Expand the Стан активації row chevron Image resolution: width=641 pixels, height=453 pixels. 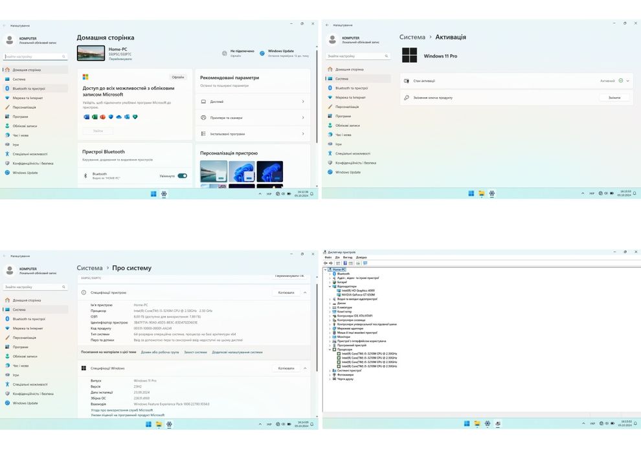(628, 81)
